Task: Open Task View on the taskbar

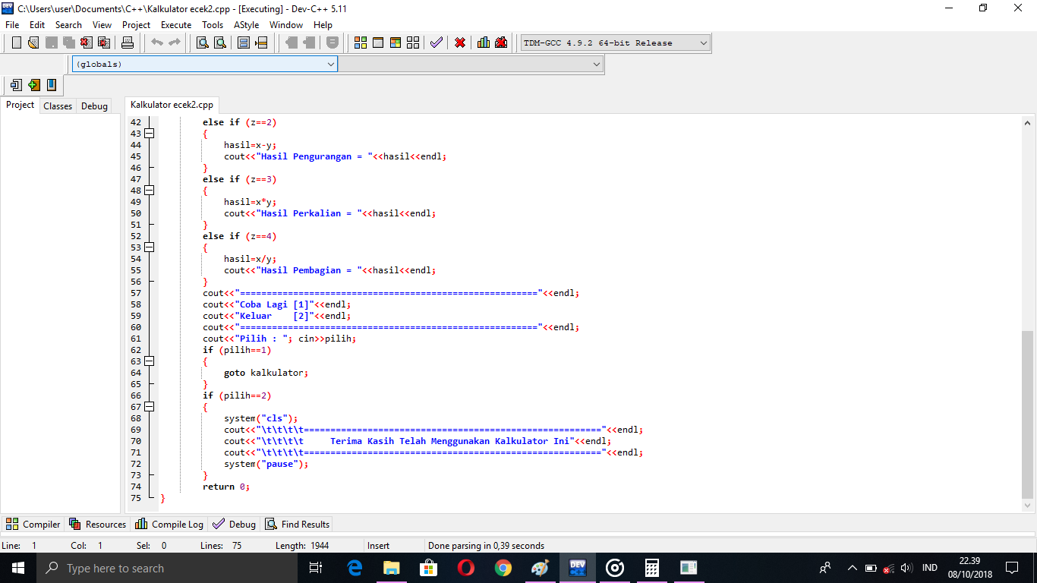Action: 317,568
